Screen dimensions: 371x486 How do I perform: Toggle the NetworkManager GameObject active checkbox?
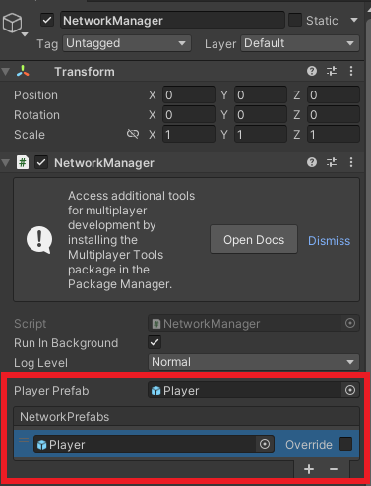coord(47,21)
